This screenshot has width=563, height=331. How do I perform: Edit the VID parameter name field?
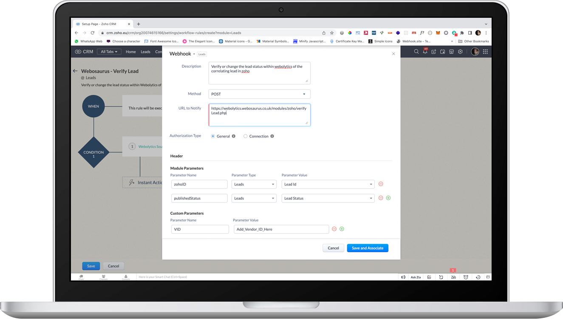[200, 229]
